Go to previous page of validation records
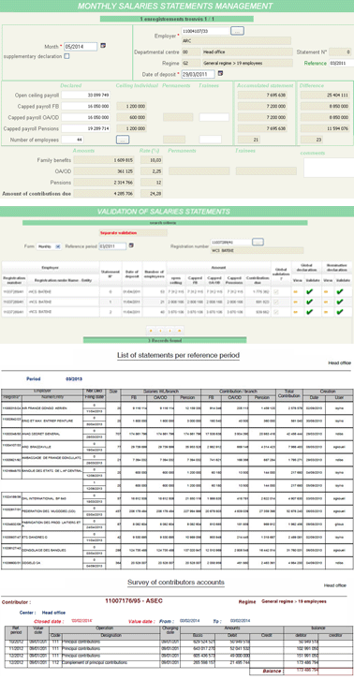The height and width of the screenshot is (680, 354). (x=160, y=331)
